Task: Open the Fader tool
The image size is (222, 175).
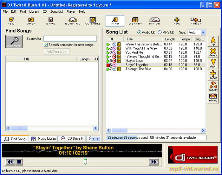Action: click(196, 21)
